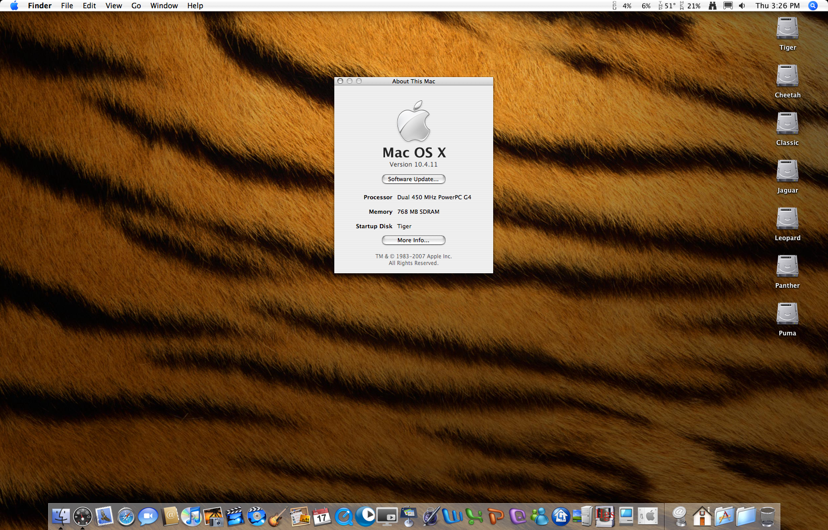Viewport: 828px width, 530px height.
Task: Open the blue round play-button app in Dock
Action: [x=365, y=516]
